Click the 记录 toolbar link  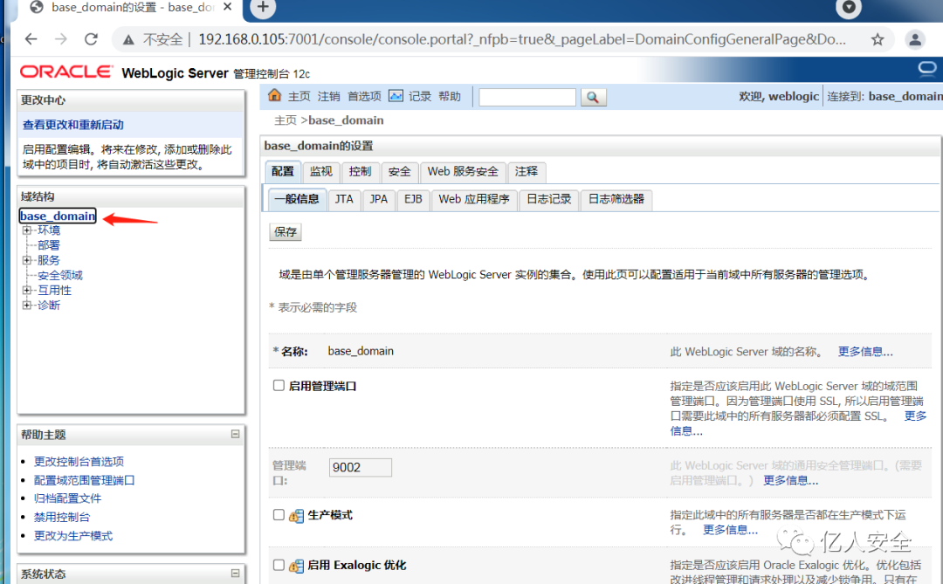click(420, 96)
